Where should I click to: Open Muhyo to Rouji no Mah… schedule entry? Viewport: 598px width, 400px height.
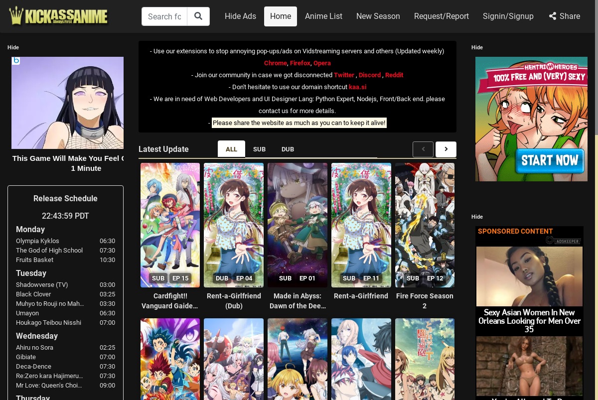tap(50, 304)
